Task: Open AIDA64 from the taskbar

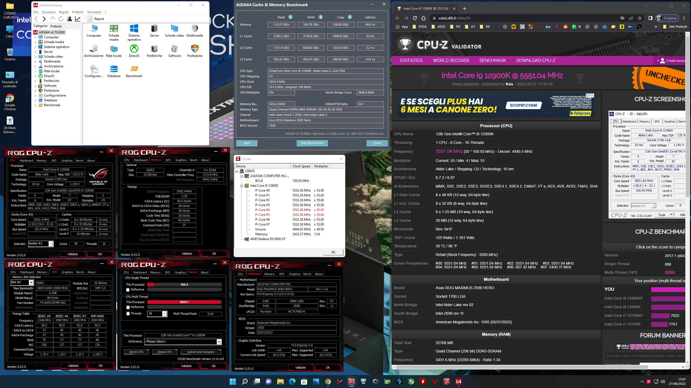Action: [x=458, y=382]
